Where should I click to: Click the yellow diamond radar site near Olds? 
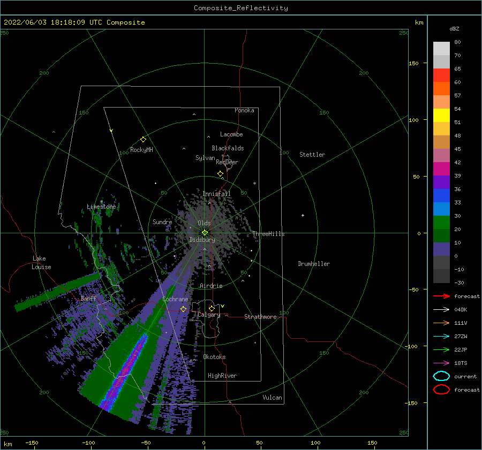tap(205, 233)
